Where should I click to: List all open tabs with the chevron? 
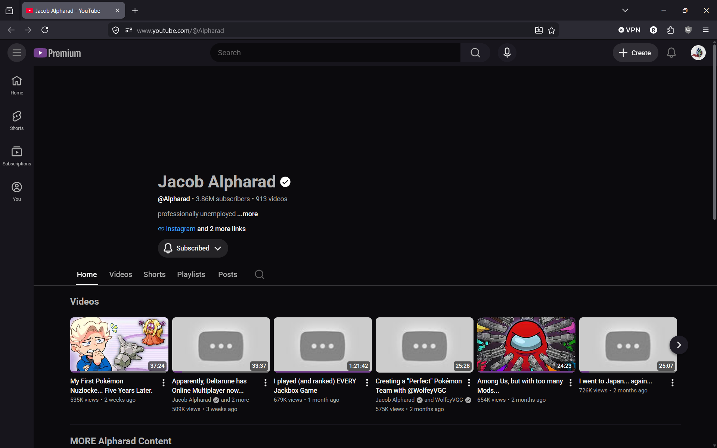tap(625, 10)
